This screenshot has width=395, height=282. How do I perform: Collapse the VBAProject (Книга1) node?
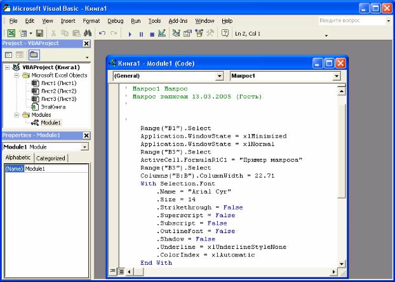pyautogui.click(x=8, y=67)
